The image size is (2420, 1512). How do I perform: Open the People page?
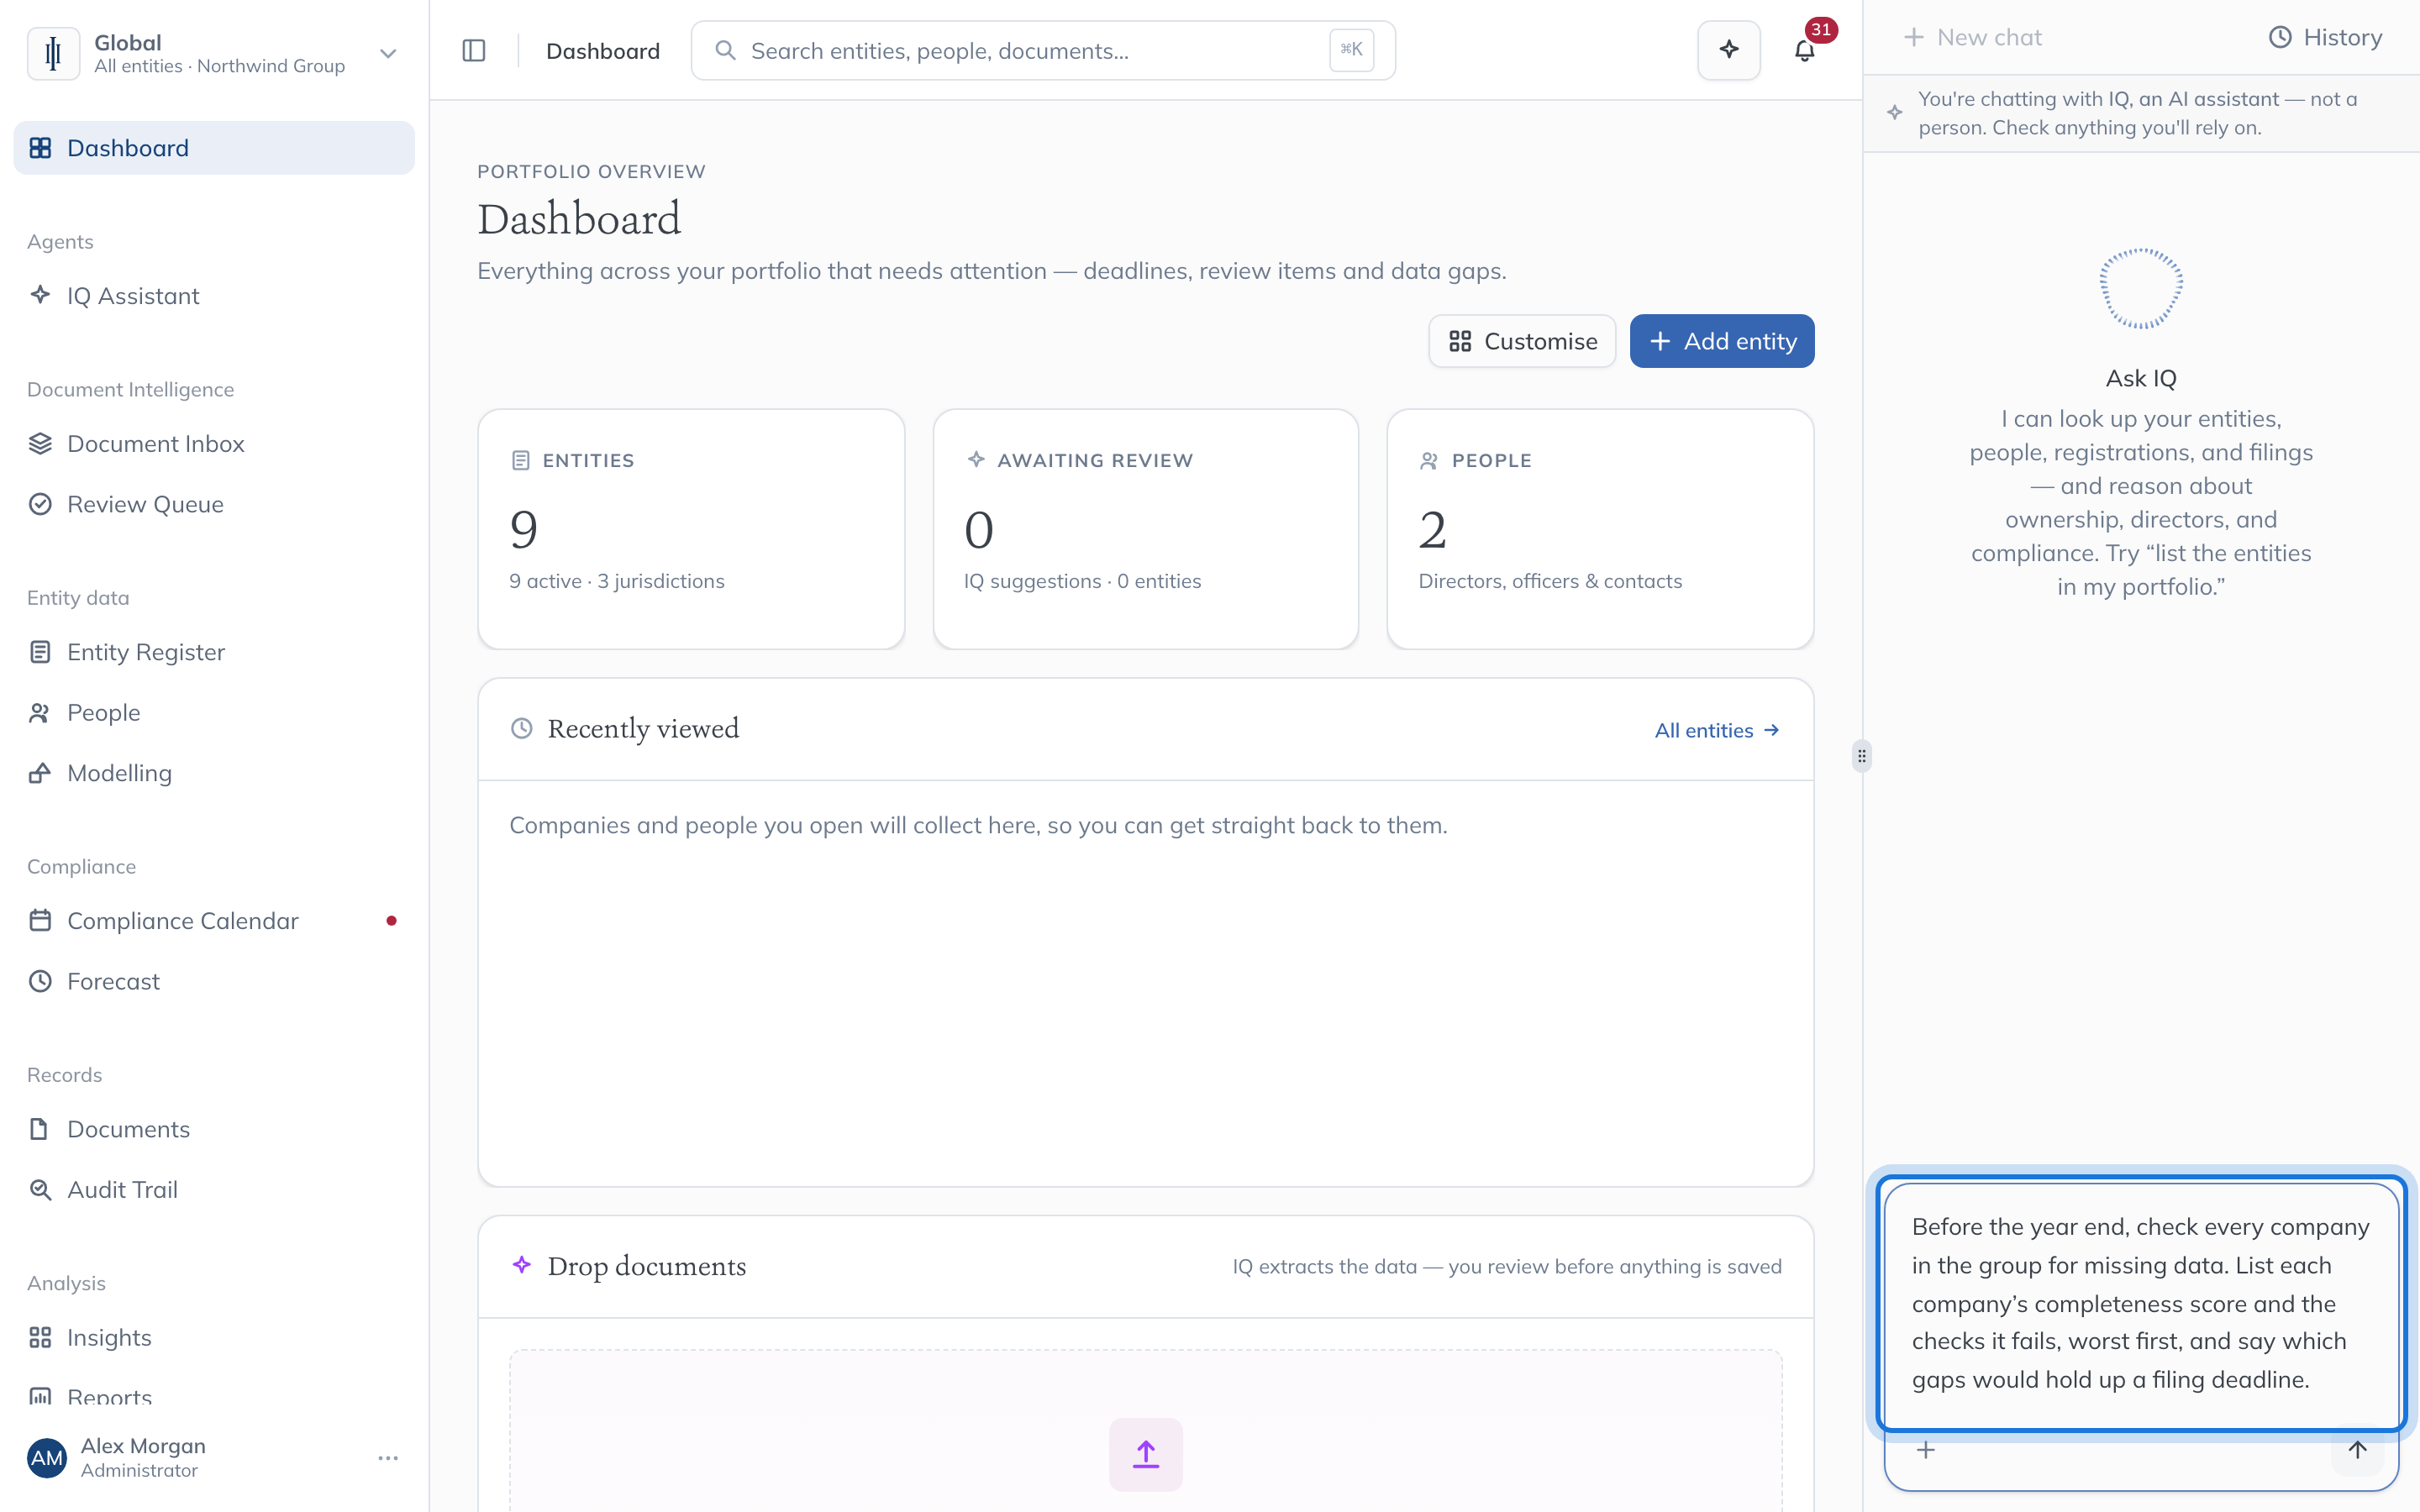tap(214, 713)
